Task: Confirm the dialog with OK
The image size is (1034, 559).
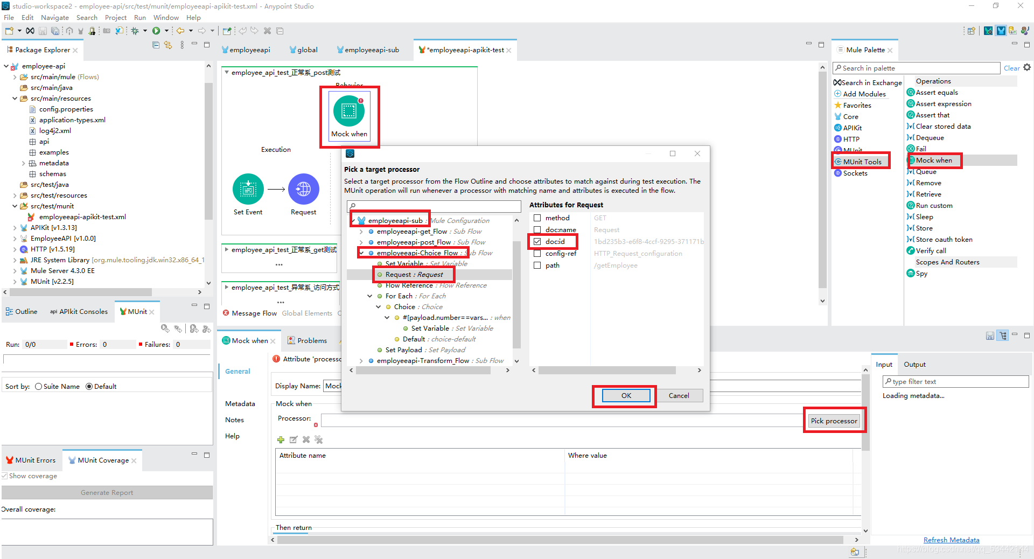Action: pyautogui.click(x=626, y=395)
